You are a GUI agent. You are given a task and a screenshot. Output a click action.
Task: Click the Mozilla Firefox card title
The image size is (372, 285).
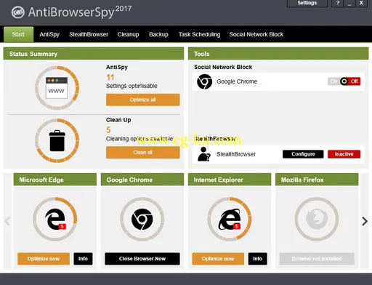coord(302,180)
